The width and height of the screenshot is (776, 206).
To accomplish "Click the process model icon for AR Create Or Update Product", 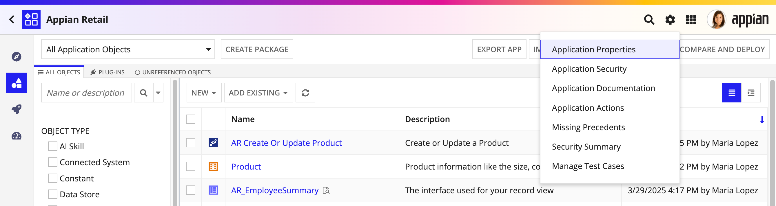I will [x=213, y=143].
